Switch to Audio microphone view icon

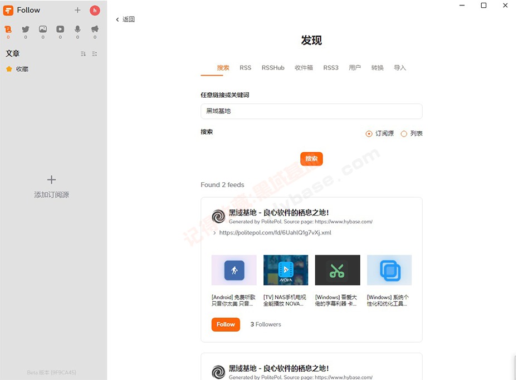[x=77, y=29]
